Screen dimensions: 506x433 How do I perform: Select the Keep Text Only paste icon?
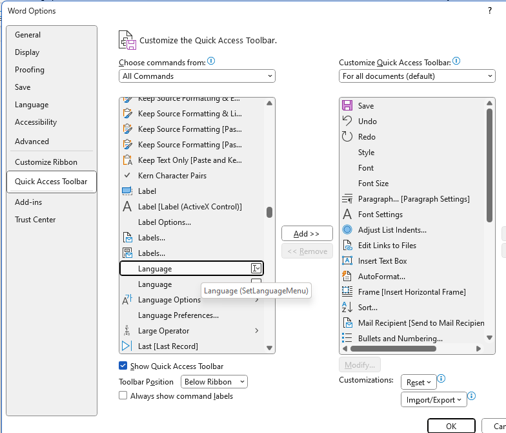(128, 160)
